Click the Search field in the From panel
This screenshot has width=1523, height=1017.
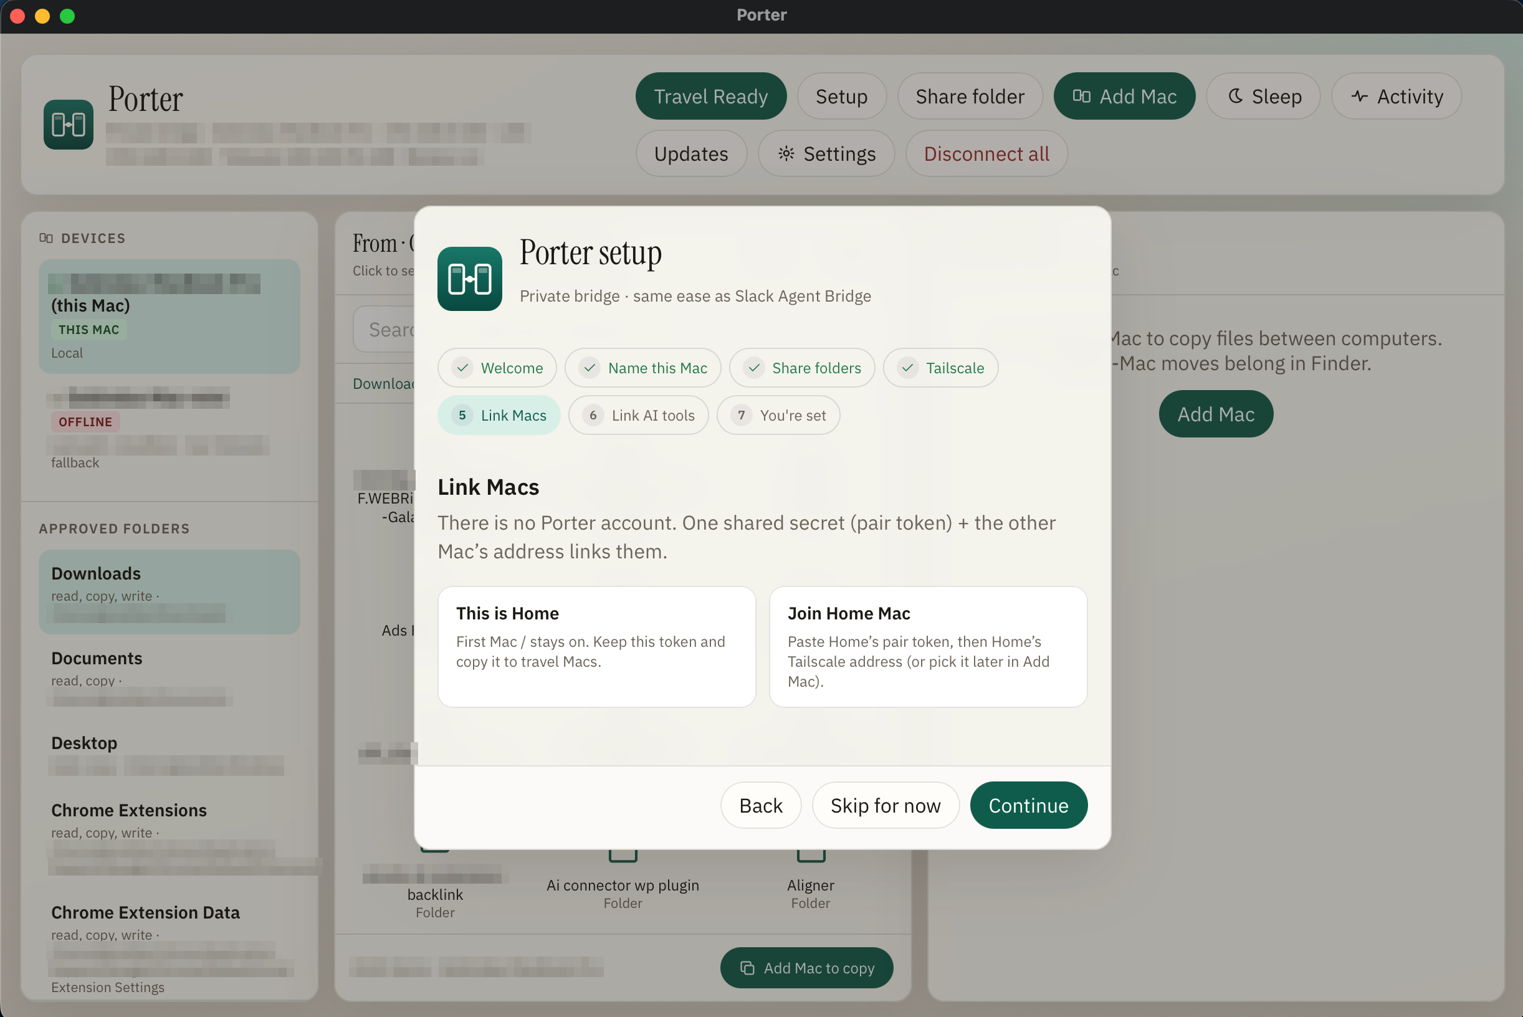coord(384,329)
